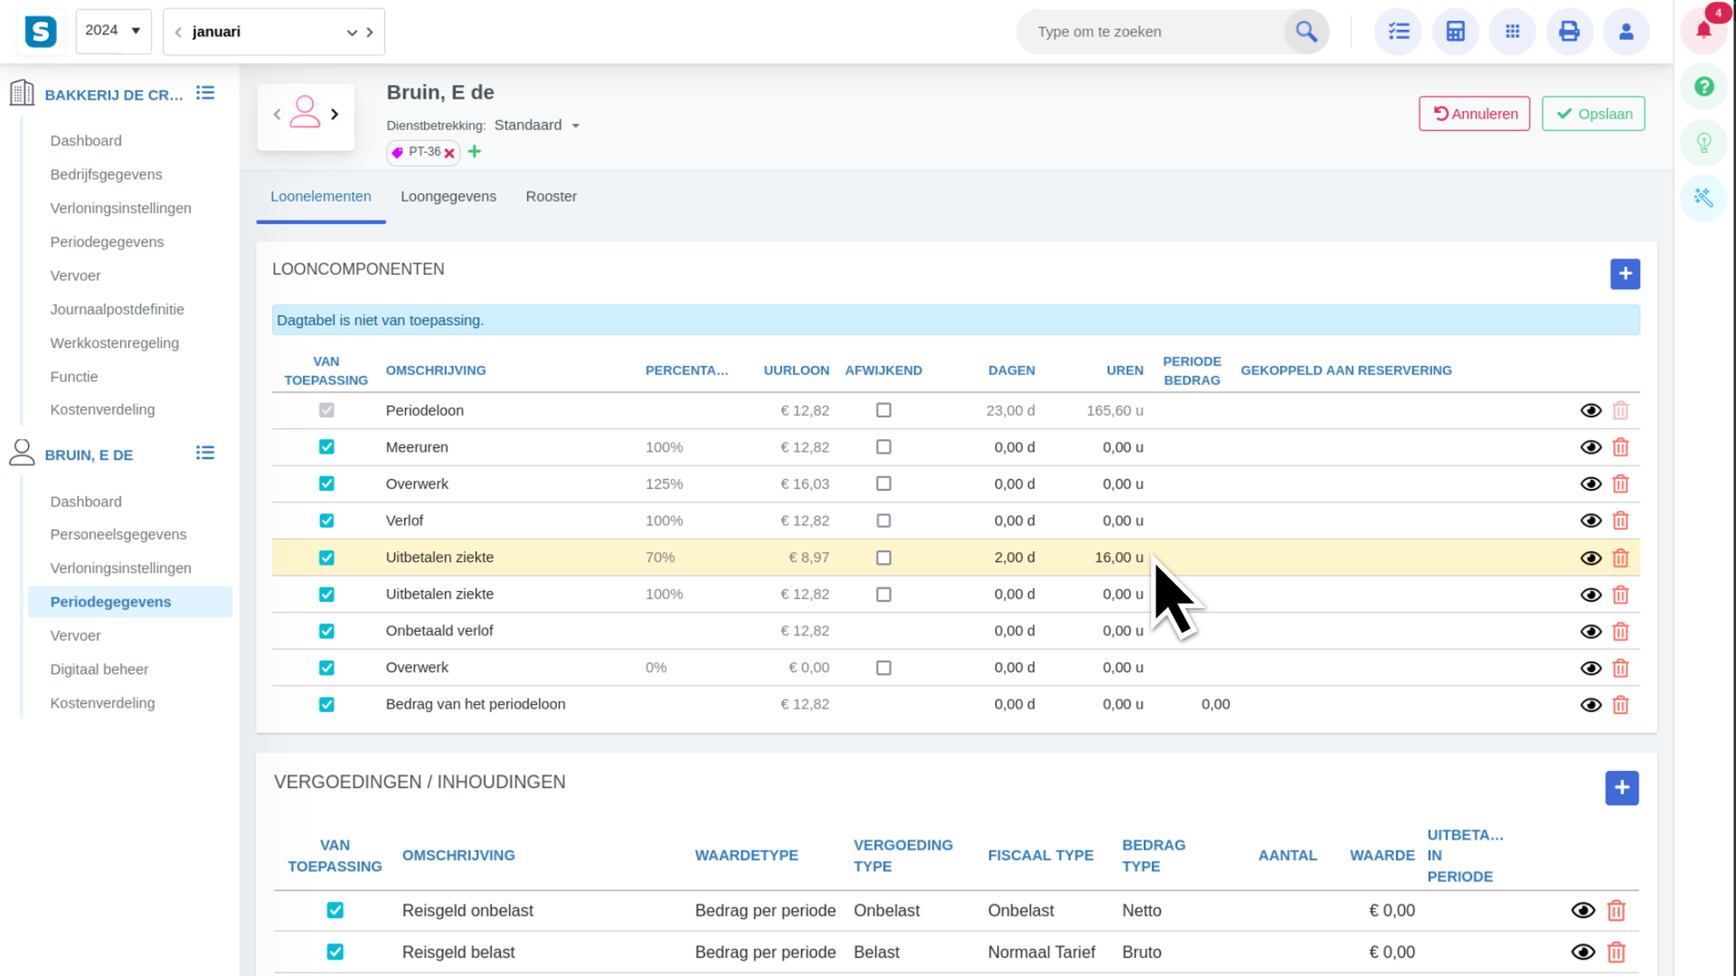
Task: Click the Annuleren button
Action: point(1475,114)
